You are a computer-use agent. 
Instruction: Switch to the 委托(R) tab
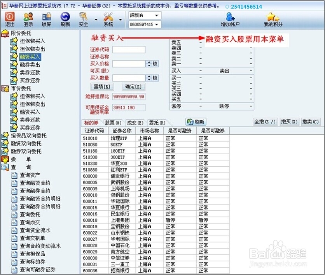click(x=157, y=122)
